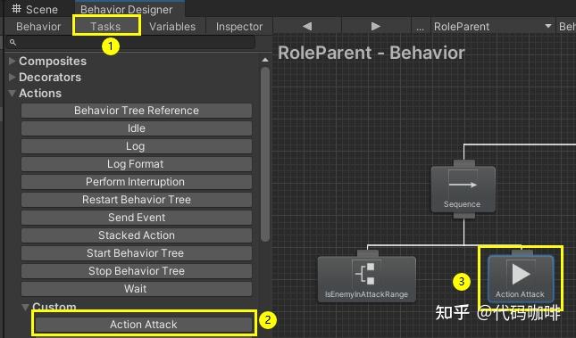Viewport: 576px width, 338px height.
Task: Switch to the Scene tab
Action: tap(35, 9)
